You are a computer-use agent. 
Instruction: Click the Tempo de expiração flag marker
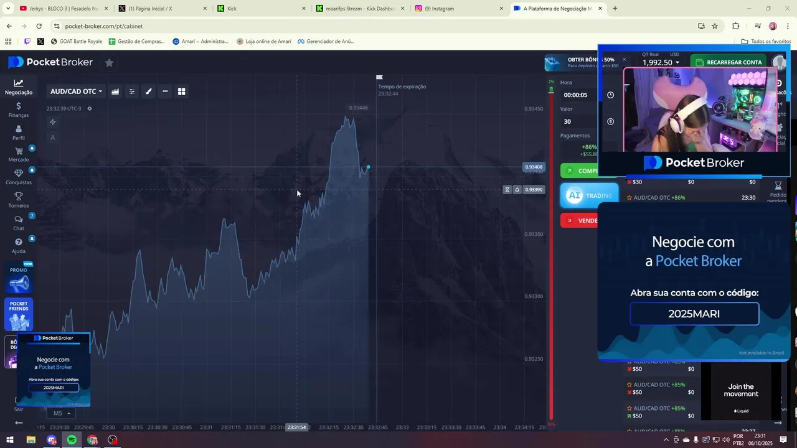pos(379,77)
